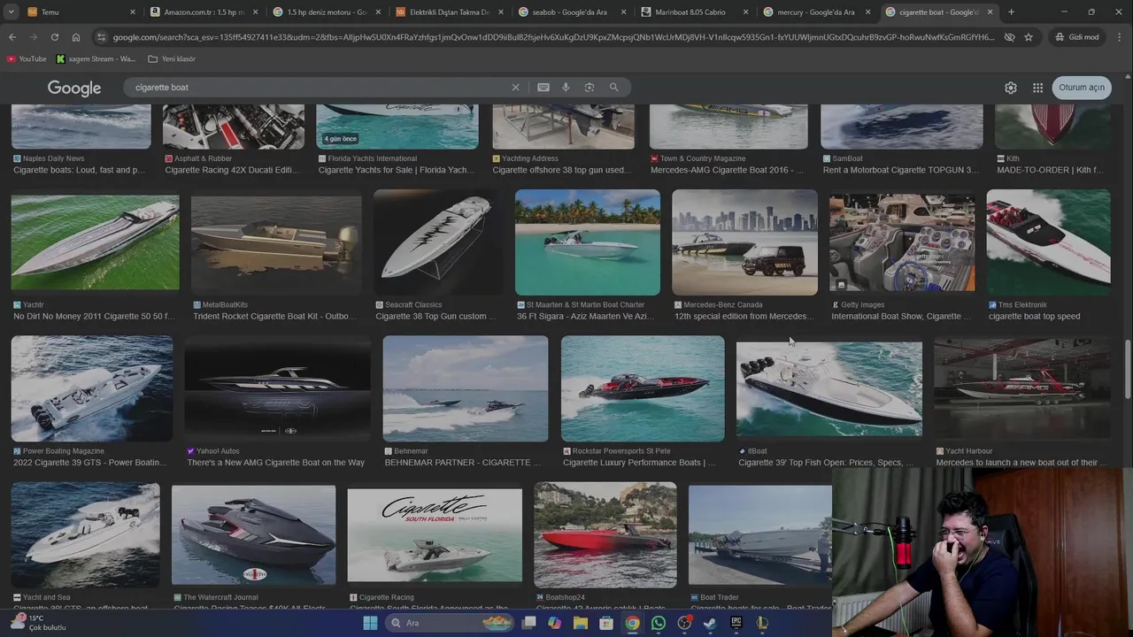Open the on-screen keyboard input tool
1133x637 pixels.
click(x=543, y=88)
